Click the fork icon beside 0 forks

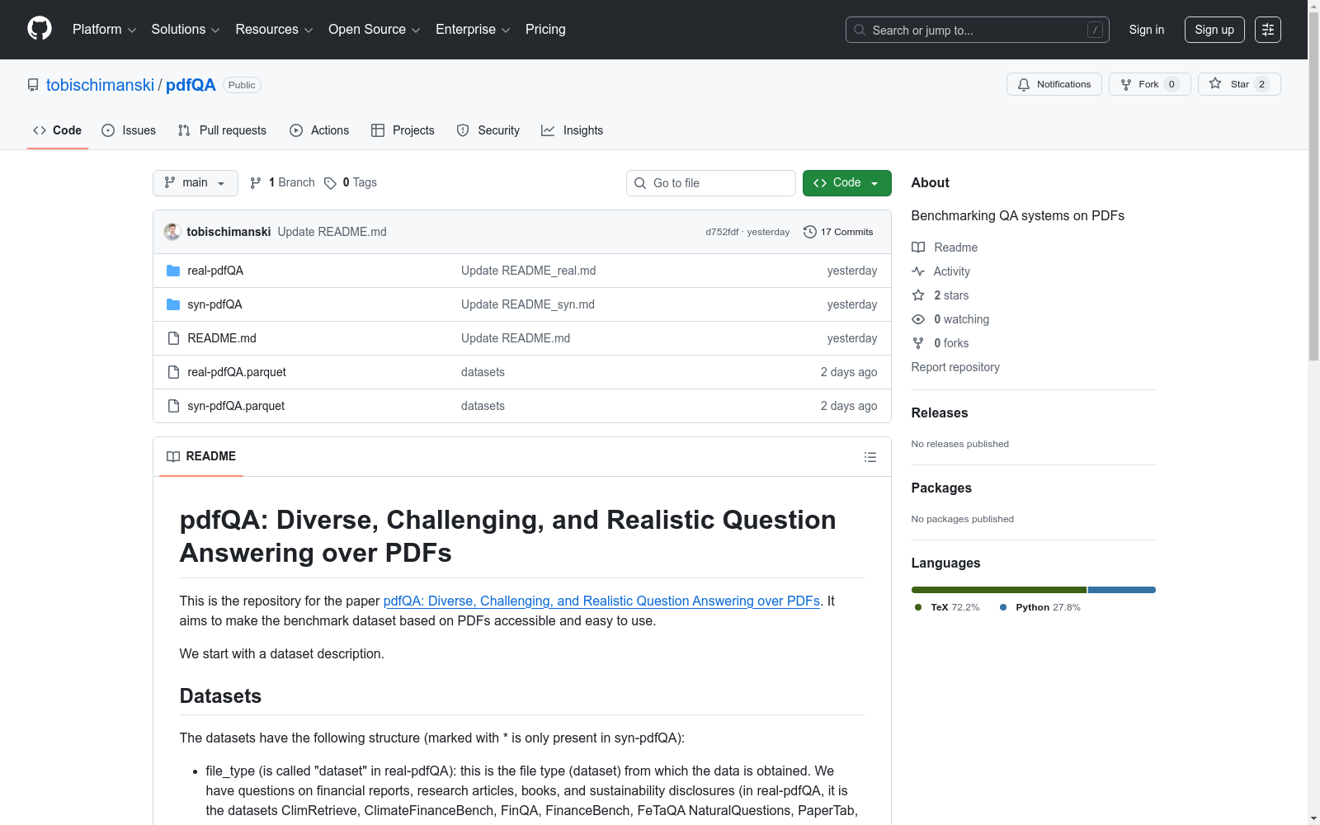point(918,343)
